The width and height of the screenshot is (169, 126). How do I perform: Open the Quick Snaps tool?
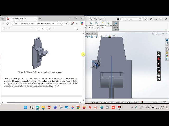(x=97, y=25)
